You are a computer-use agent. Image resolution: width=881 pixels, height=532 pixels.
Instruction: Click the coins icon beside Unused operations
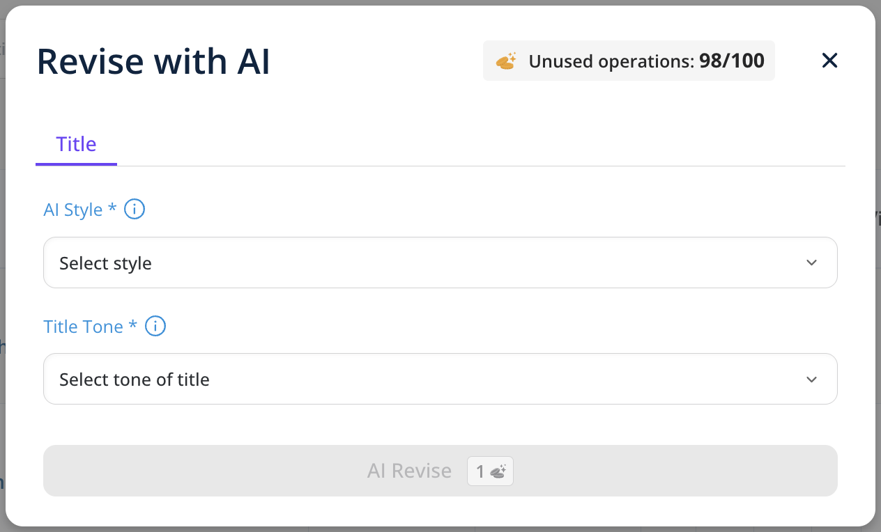[x=506, y=61]
